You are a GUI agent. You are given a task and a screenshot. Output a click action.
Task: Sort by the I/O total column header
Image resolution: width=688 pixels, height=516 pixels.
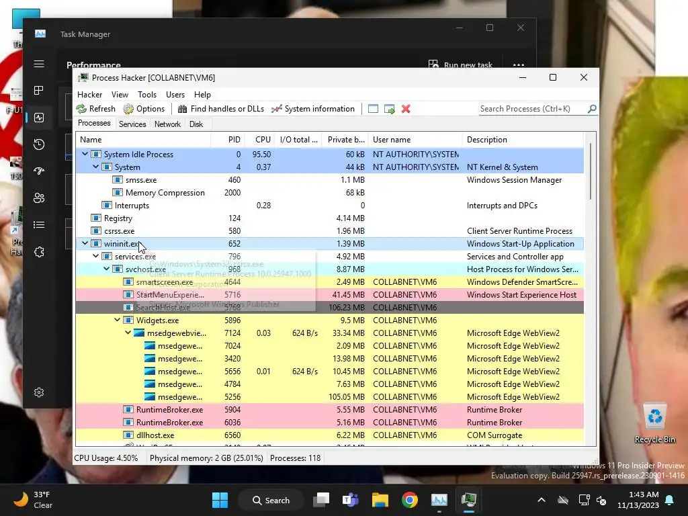pyautogui.click(x=298, y=140)
